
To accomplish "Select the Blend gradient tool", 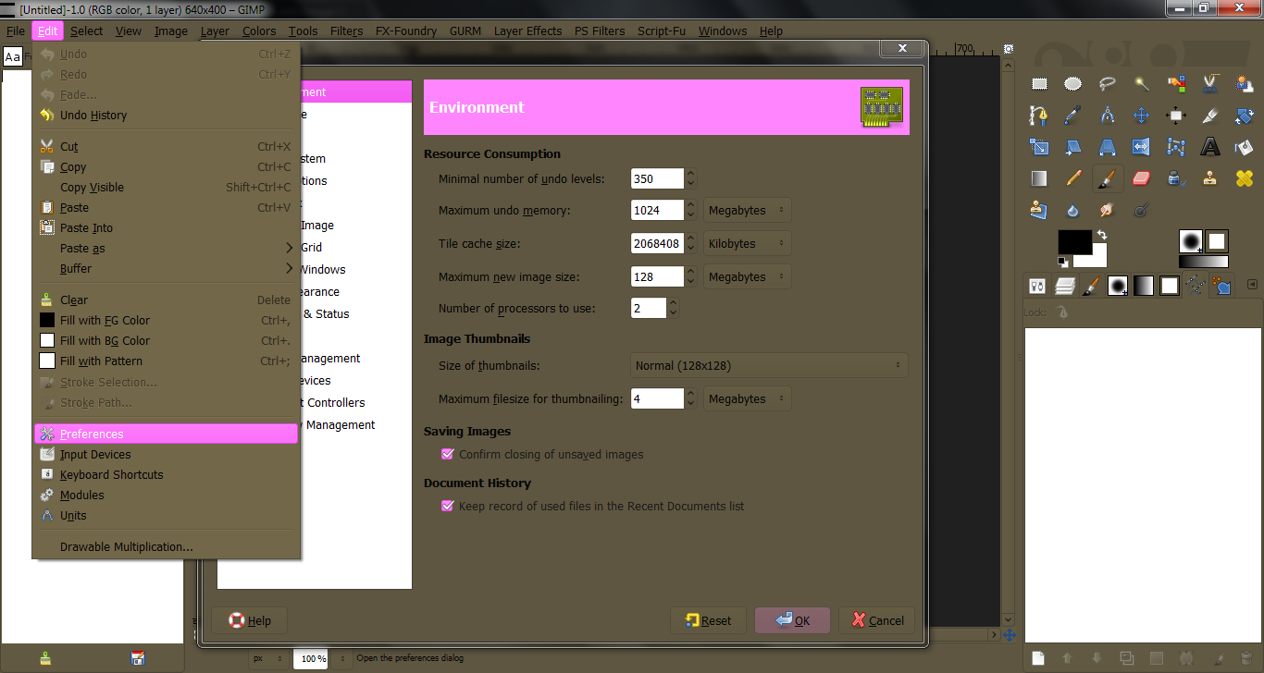I will pos(1039,178).
